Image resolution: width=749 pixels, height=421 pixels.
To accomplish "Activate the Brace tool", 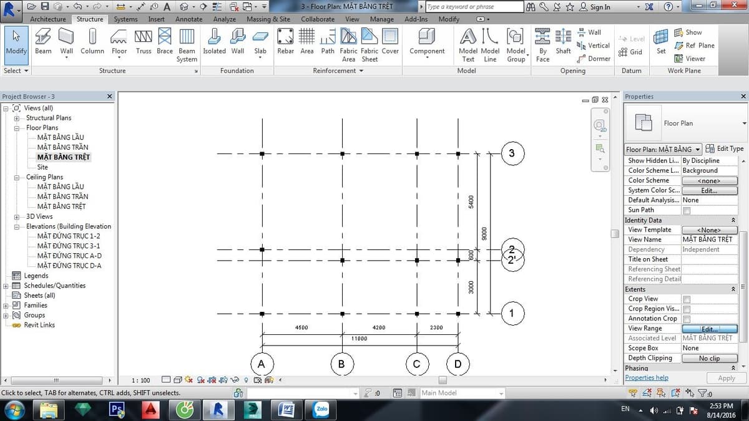I will (165, 42).
